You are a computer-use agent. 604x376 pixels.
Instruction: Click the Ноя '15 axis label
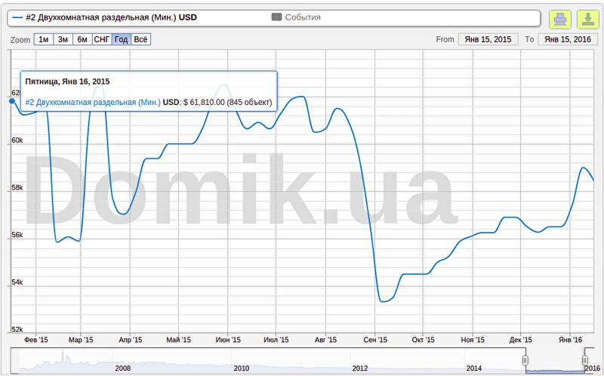point(473,340)
